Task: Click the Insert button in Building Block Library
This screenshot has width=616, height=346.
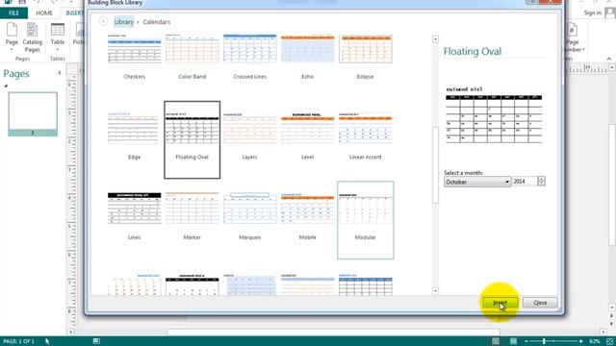Action: tap(500, 303)
